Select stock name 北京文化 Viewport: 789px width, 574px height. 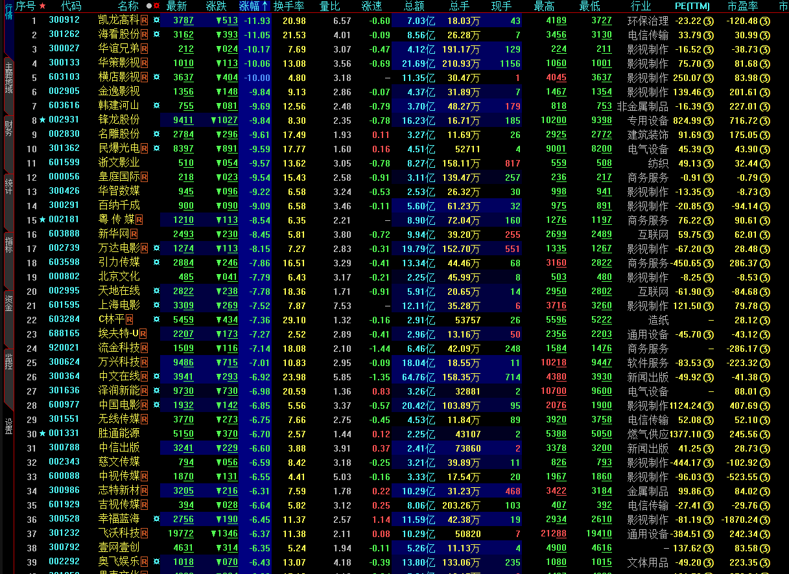coord(119,277)
